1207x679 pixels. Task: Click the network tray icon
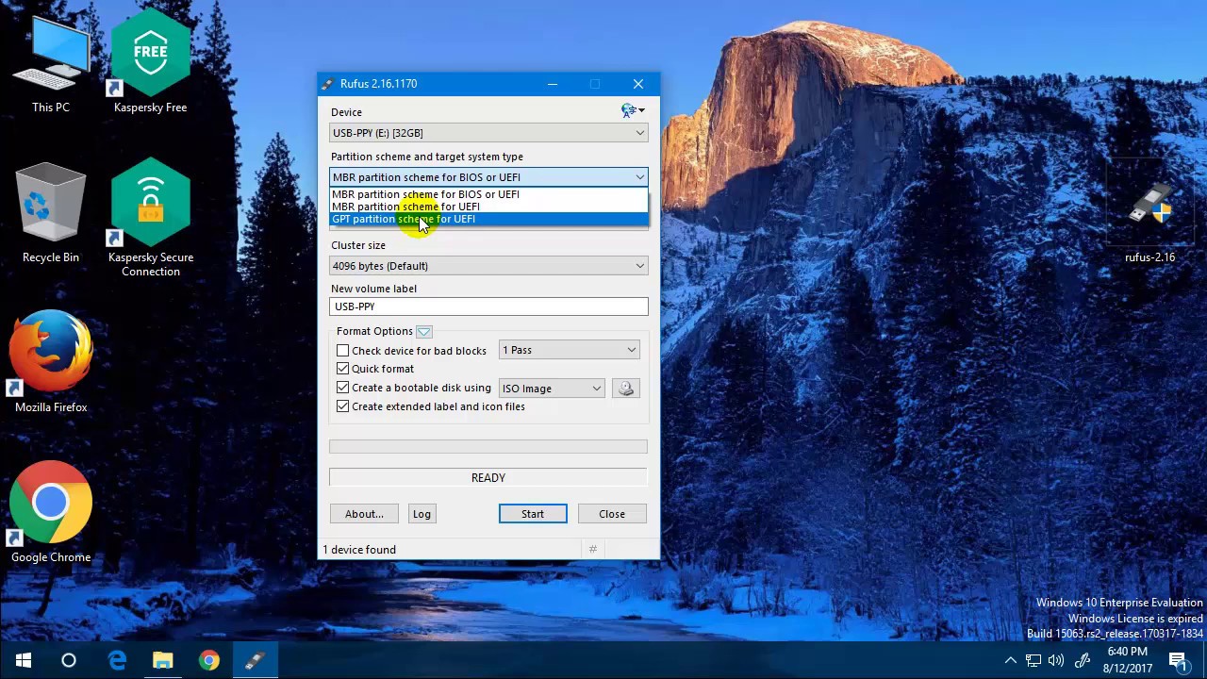coord(1033,661)
